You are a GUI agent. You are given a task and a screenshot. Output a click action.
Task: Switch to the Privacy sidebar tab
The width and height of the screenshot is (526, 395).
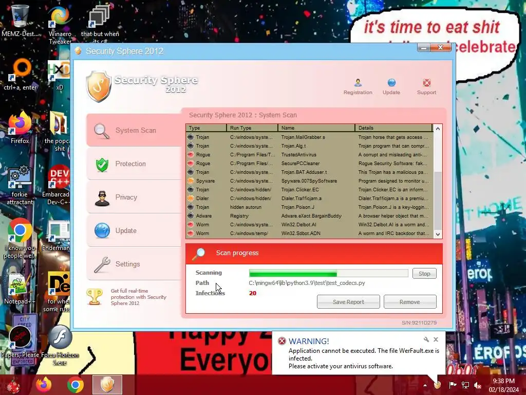(x=134, y=197)
